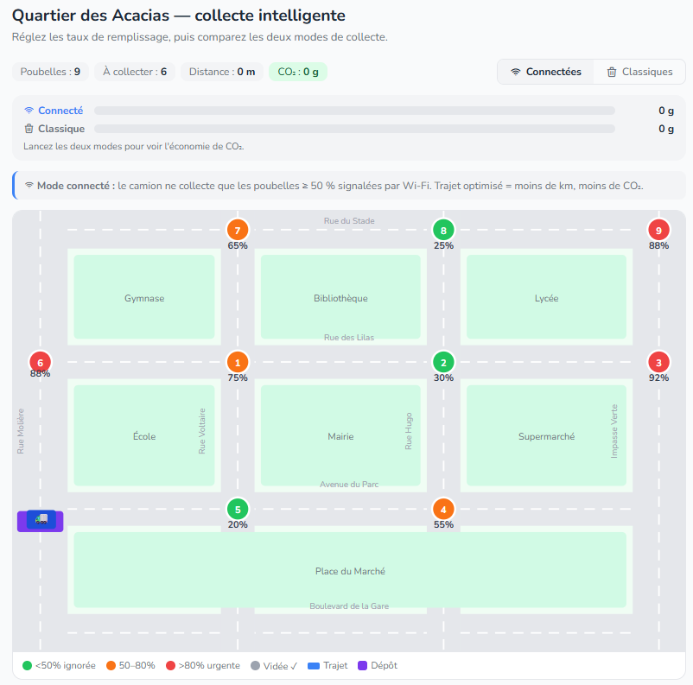Click orange bin marker 1 at 75%

coord(238,363)
